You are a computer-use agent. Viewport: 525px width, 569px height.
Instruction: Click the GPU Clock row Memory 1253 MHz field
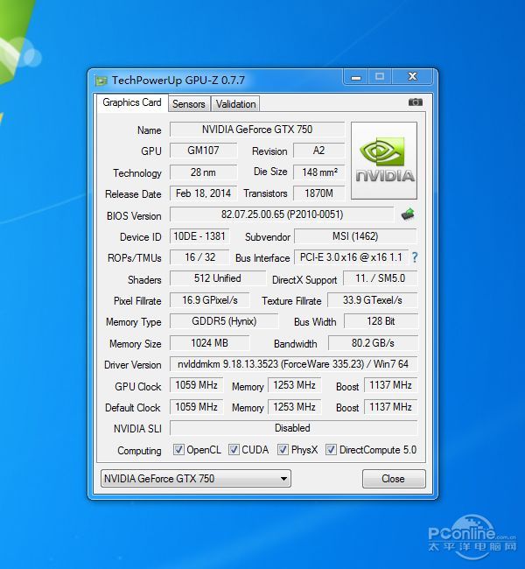[294, 385]
